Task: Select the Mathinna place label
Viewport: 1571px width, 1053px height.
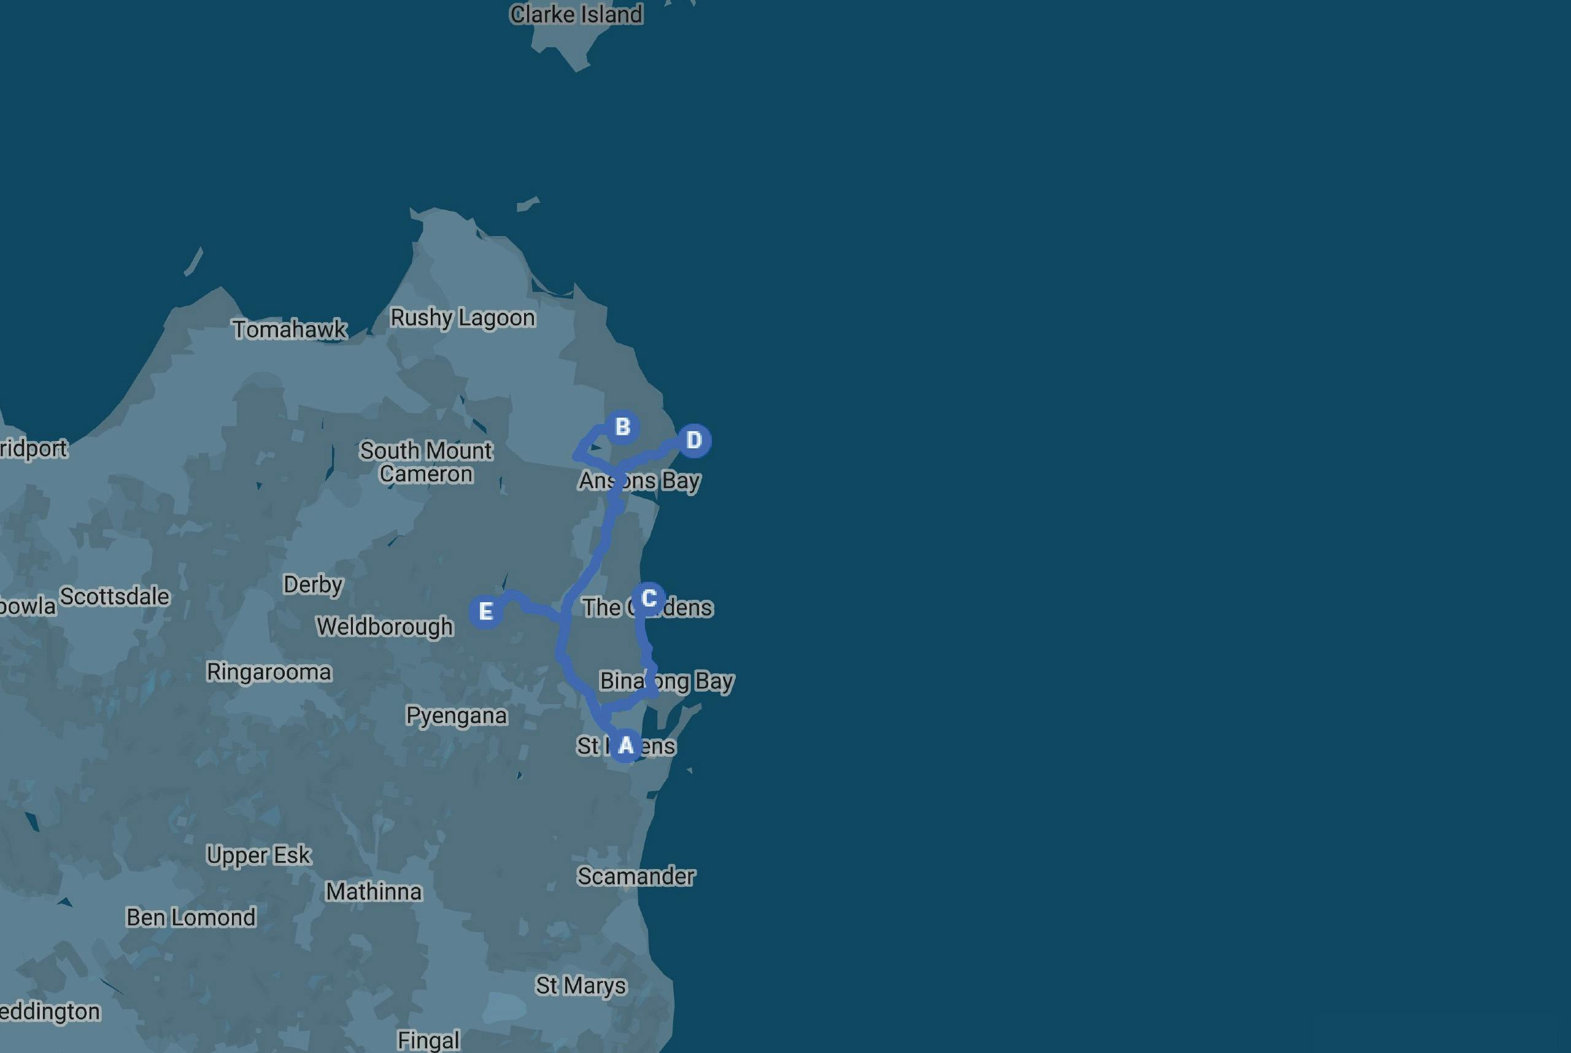Action: (374, 892)
